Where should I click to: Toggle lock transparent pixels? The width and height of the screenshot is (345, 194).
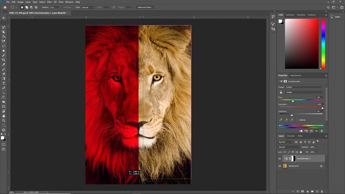285,152
